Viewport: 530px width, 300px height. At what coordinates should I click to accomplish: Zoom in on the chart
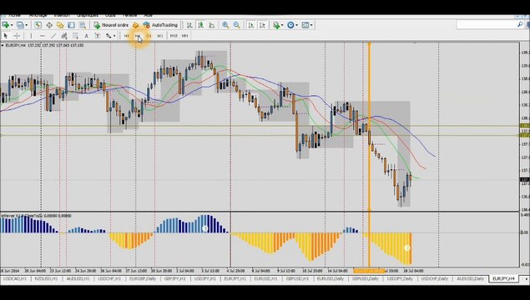tap(225, 25)
